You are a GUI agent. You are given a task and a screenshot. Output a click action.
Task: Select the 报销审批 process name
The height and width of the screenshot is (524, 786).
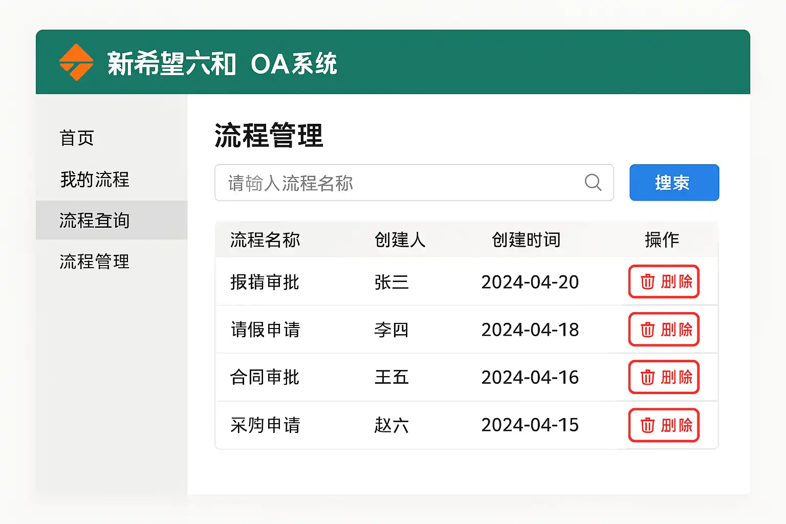(x=265, y=282)
